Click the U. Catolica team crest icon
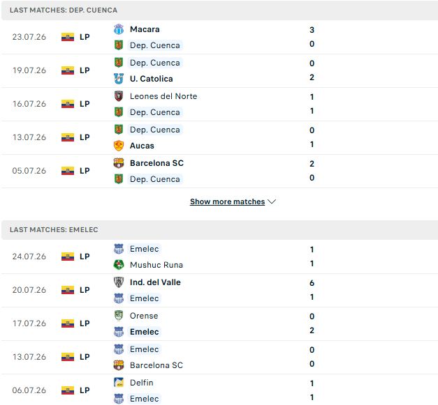The image size is (438, 405). 119,79
